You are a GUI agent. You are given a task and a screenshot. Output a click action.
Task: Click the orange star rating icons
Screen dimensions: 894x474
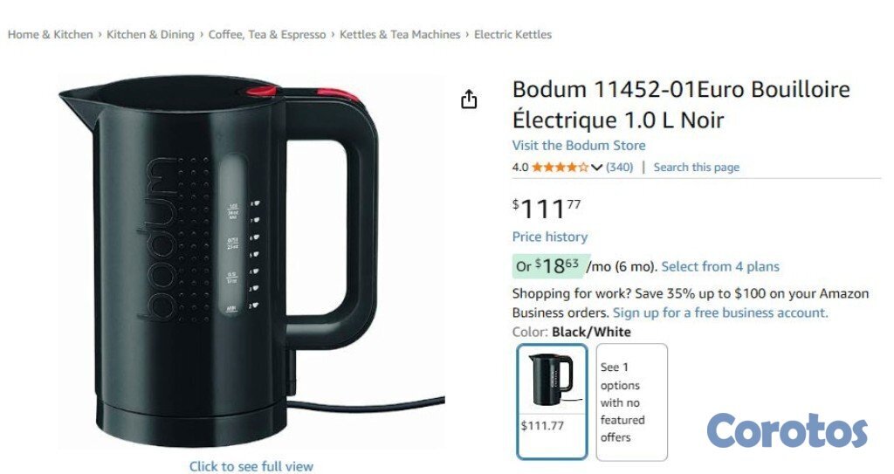560,167
